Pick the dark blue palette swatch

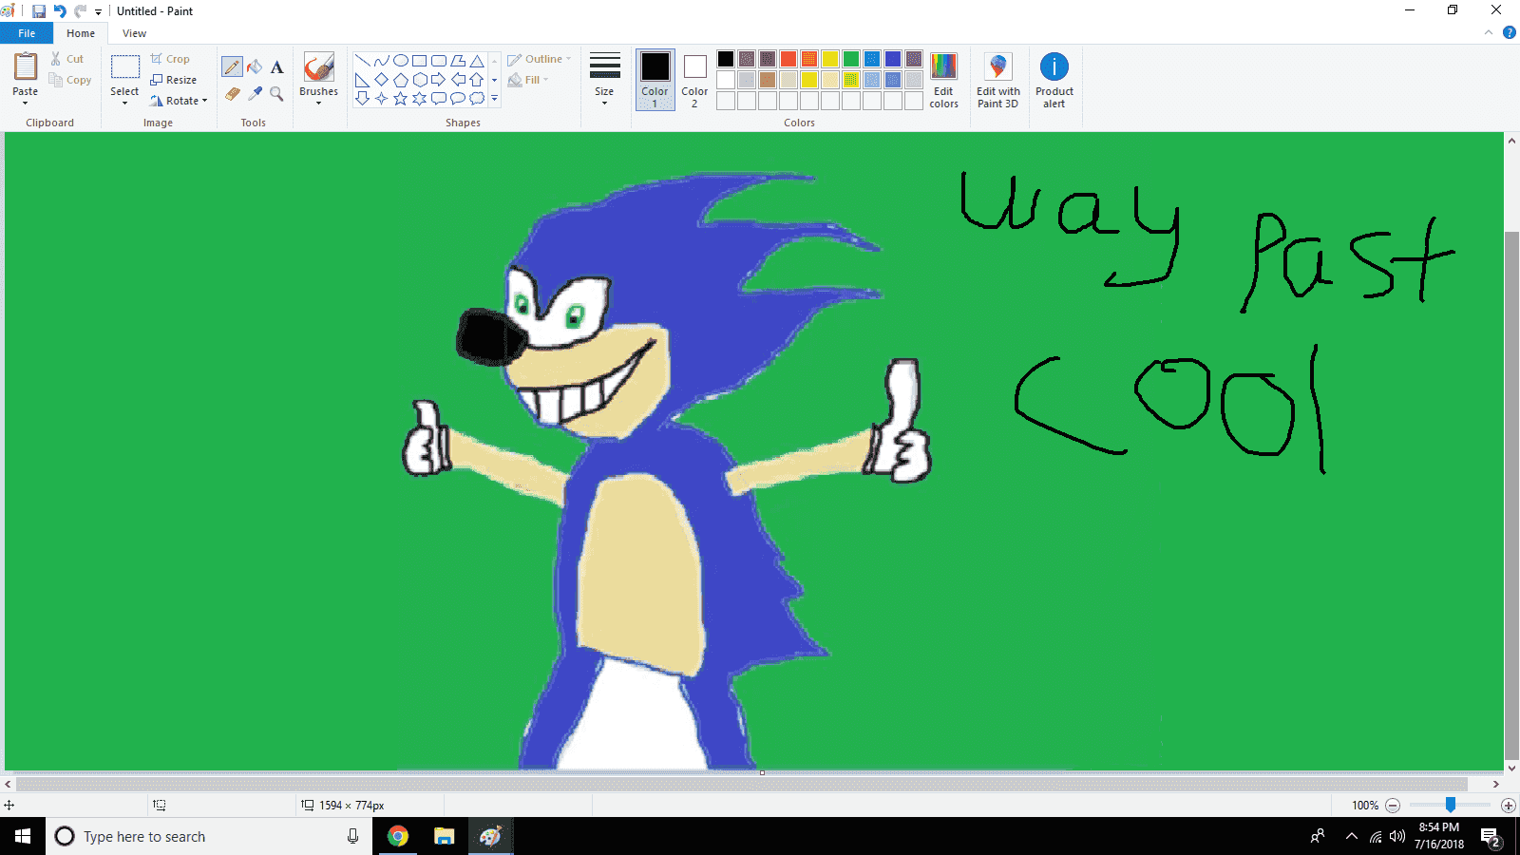point(893,59)
